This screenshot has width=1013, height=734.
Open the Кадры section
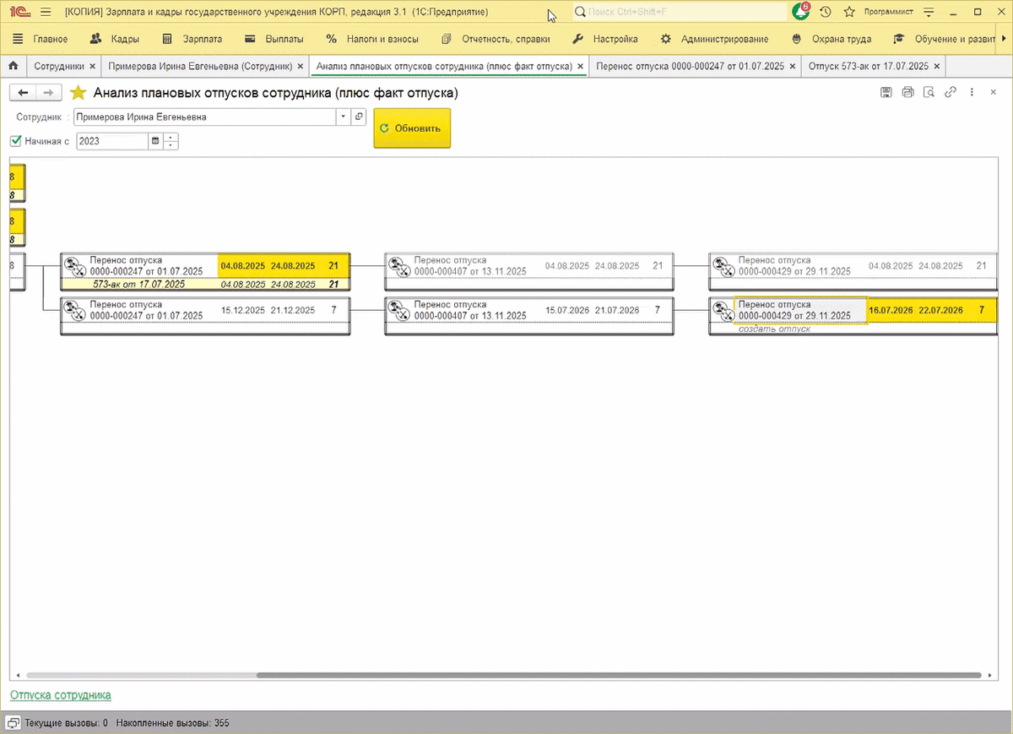(114, 39)
